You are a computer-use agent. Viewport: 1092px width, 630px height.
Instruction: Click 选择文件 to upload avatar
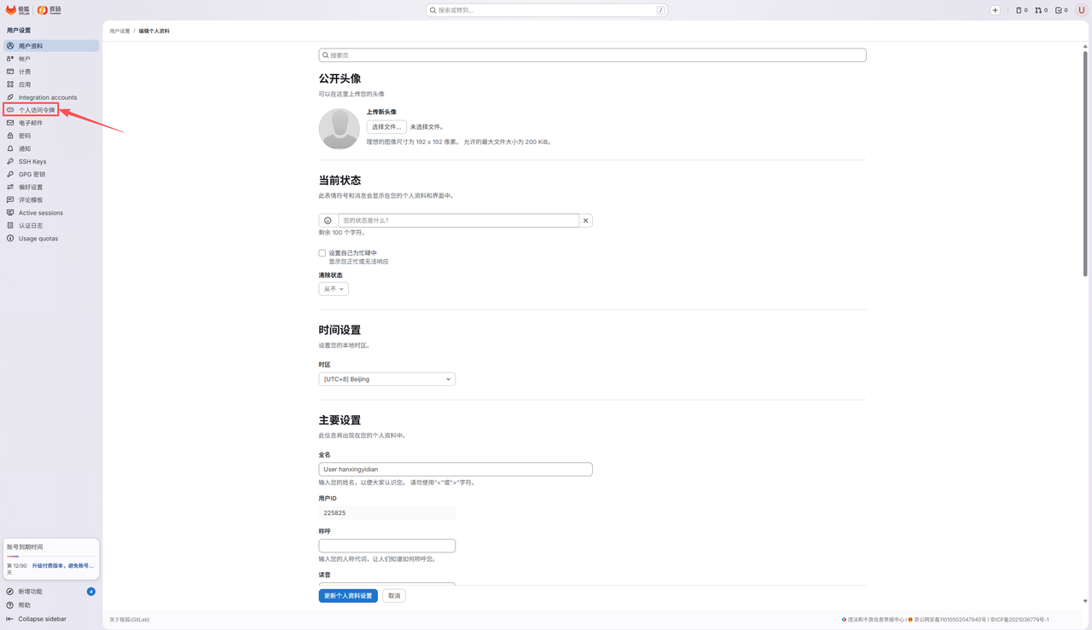pyautogui.click(x=386, y=127)
